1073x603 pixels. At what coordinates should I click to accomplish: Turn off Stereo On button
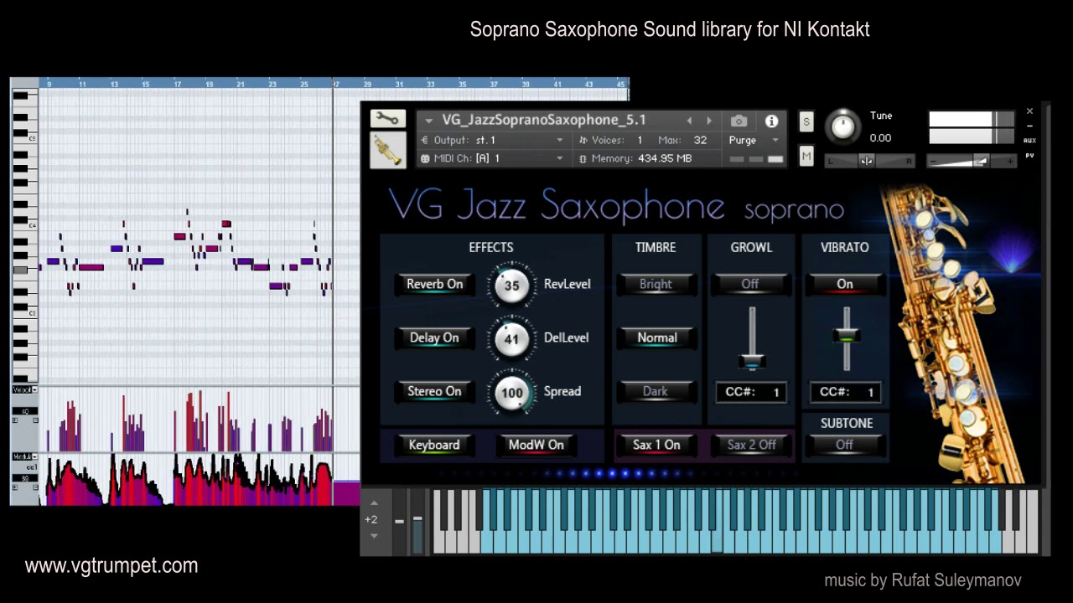pos(434,392)
